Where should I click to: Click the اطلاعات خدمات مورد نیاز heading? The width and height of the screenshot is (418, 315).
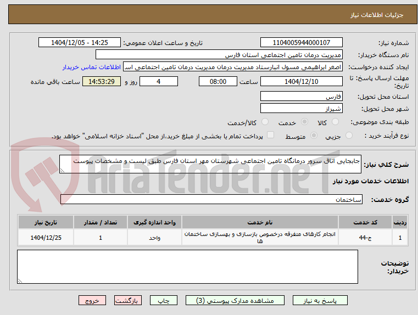click(x=371, y=181)
